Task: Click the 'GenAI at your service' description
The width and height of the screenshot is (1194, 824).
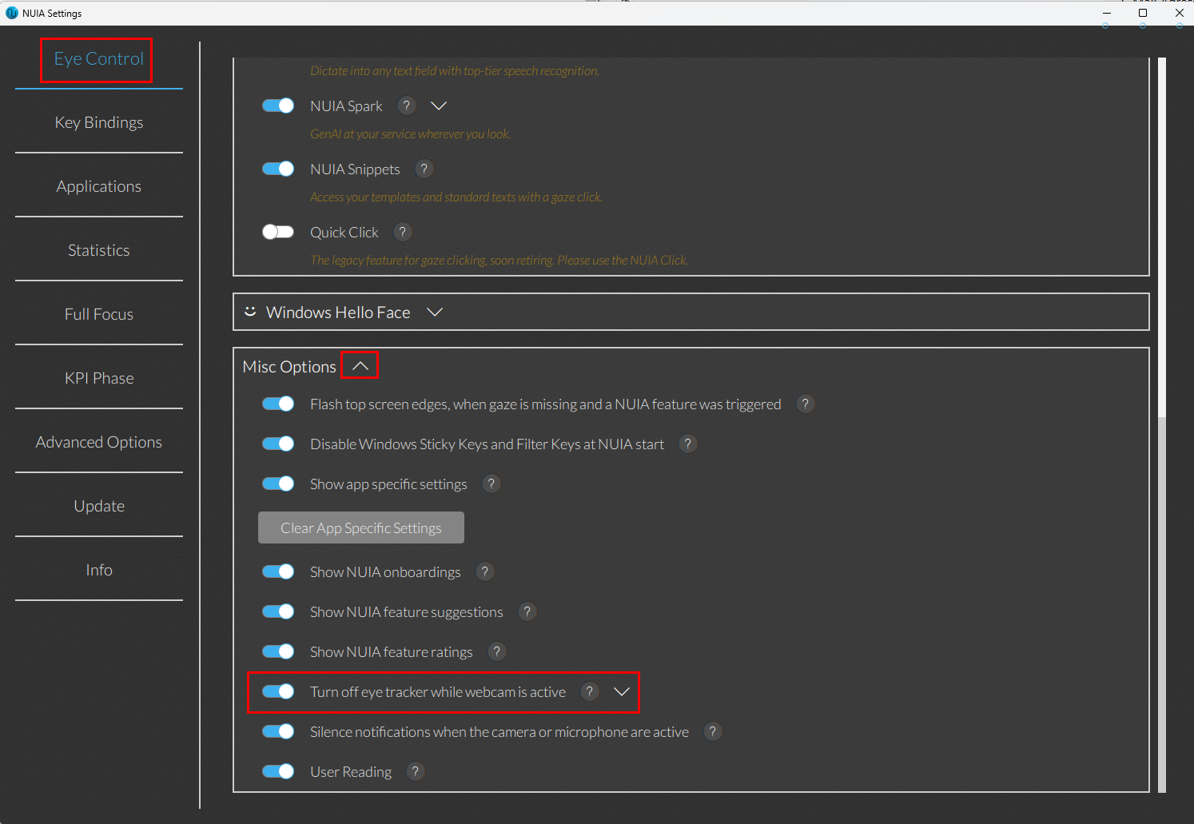Action: (410, 134)
